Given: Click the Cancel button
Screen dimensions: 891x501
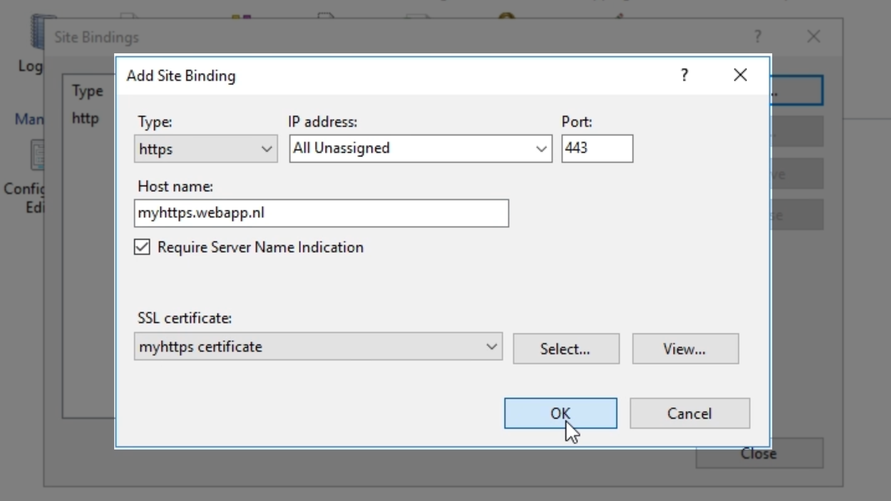Looking at the screenshot, I should tap(689, 413).
